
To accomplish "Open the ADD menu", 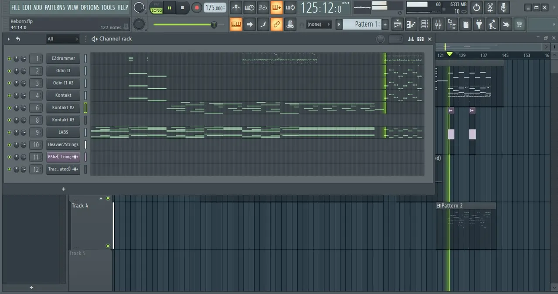I will (x=38, y=7).
